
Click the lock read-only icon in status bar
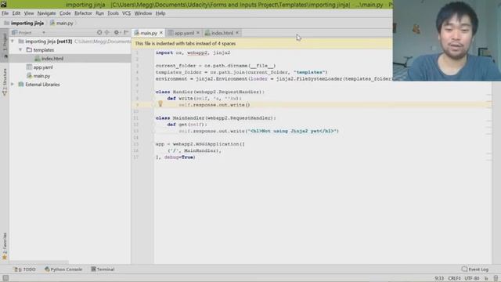[x=486, y=279]
